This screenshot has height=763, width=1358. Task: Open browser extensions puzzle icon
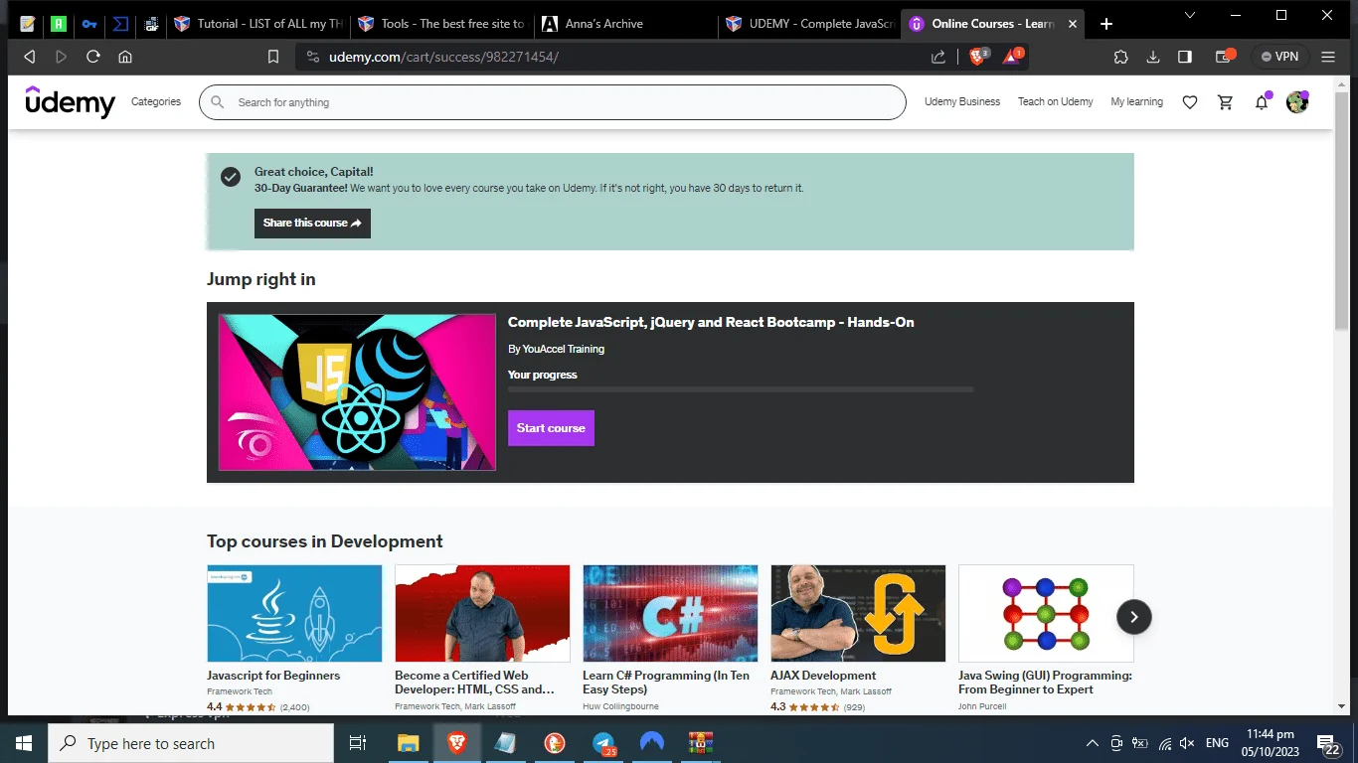click(x=1121, y=57)
